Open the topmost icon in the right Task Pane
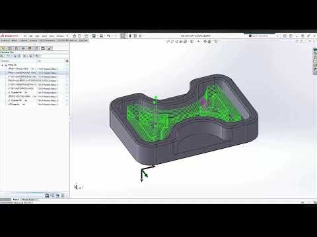 pos(315,50)
